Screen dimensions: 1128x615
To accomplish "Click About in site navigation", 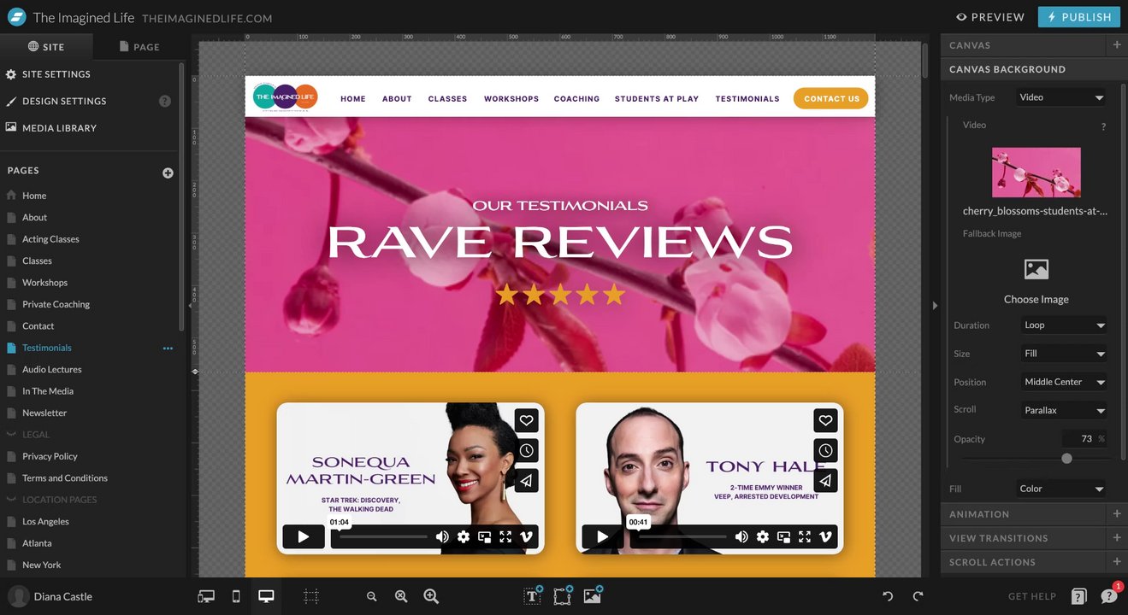I will (x=397, y=99).
